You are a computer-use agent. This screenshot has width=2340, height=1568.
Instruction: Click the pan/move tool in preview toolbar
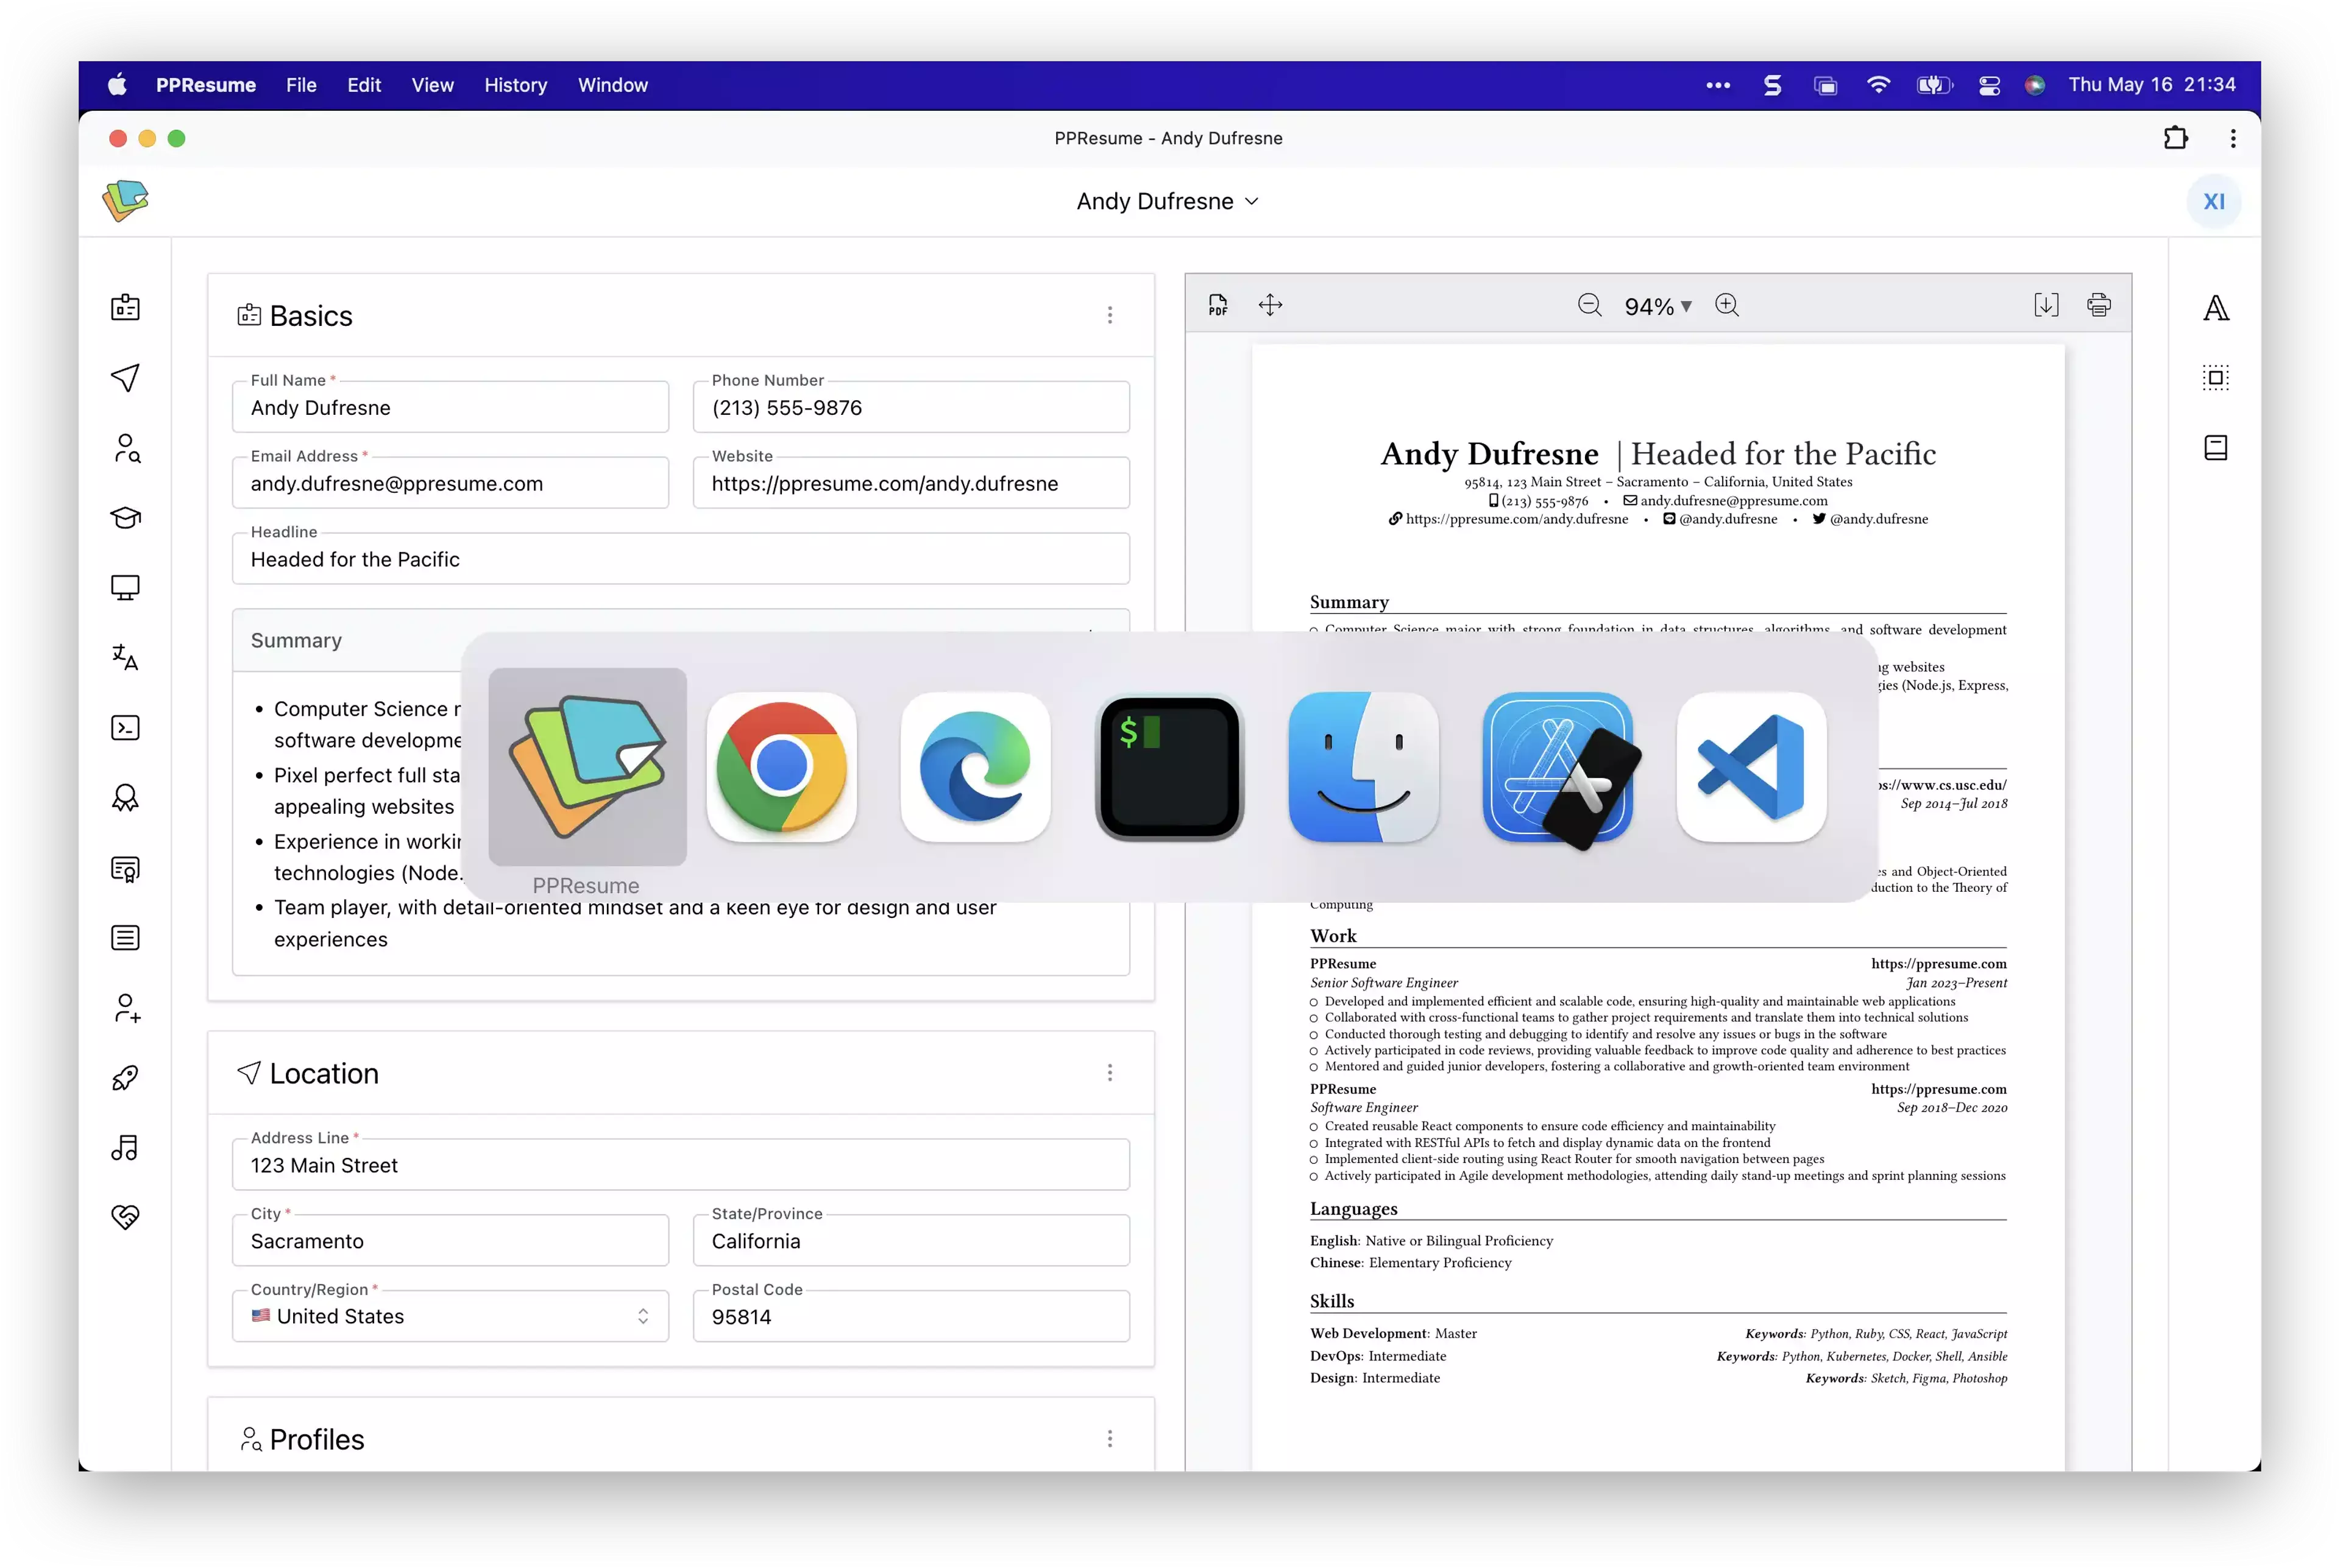tap(1271, 305)
